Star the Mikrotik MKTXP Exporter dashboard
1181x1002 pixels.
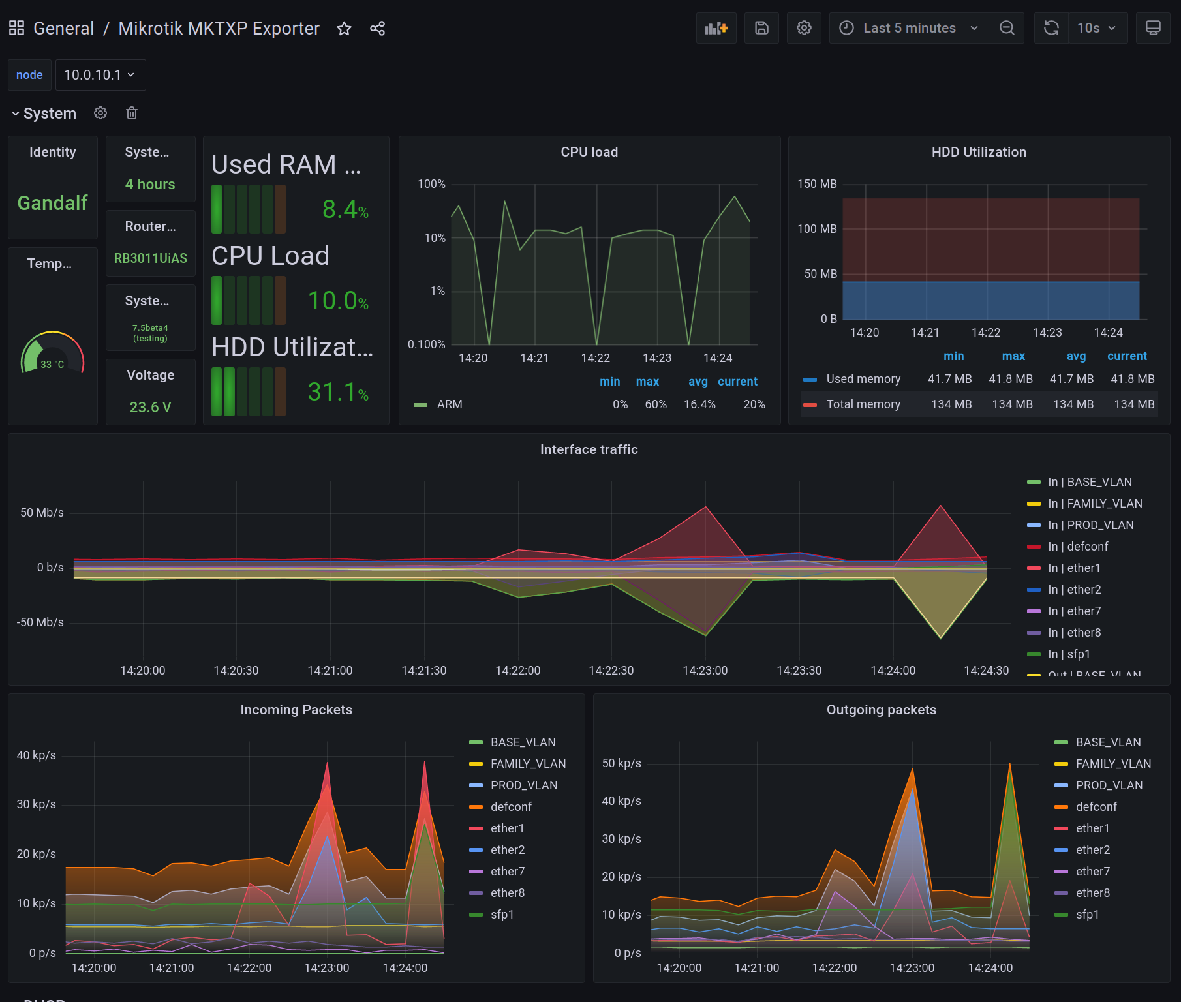(x=344, y=29)
